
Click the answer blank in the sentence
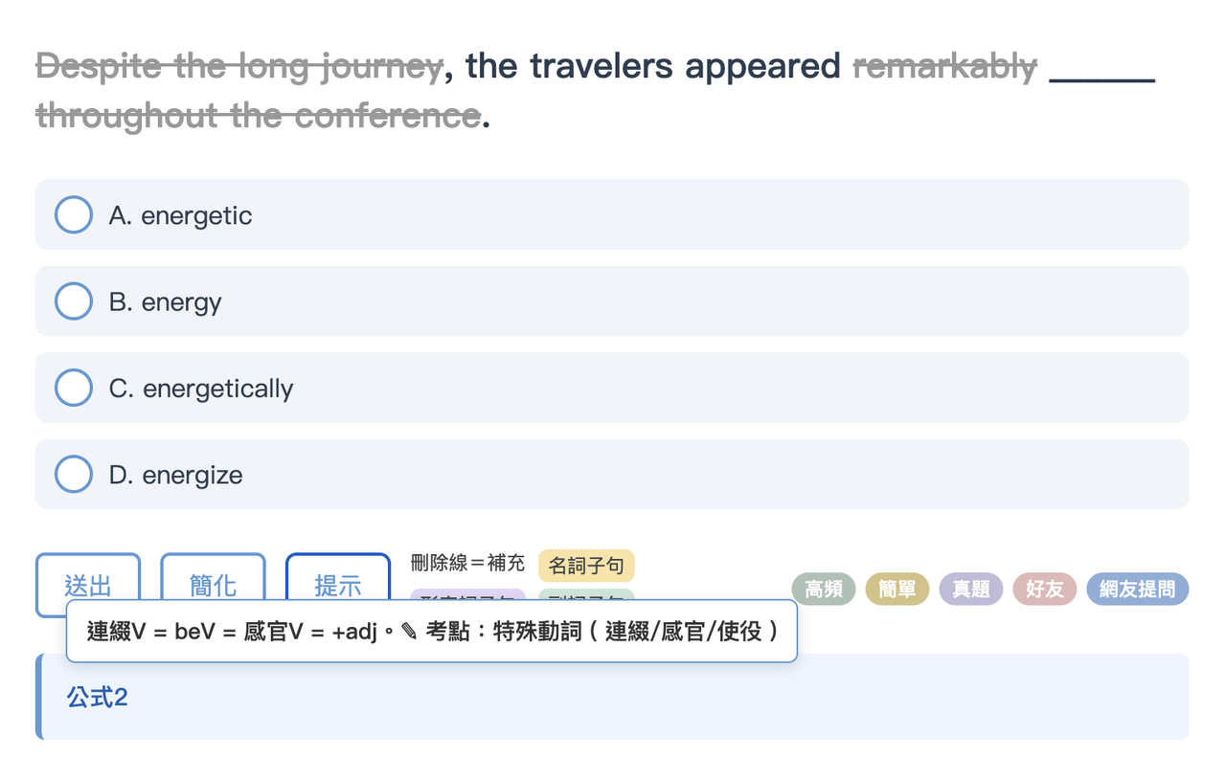tap(1102, 67)
